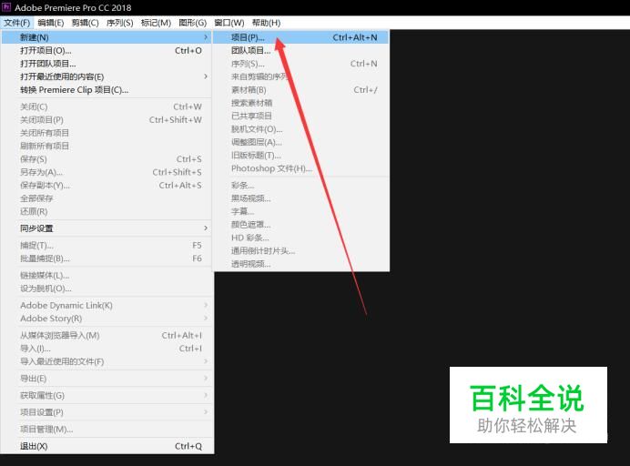Click 关闭所有项目 in File menu
The height and width of the screenshot is (466, 630).
[x=107, y=133]
